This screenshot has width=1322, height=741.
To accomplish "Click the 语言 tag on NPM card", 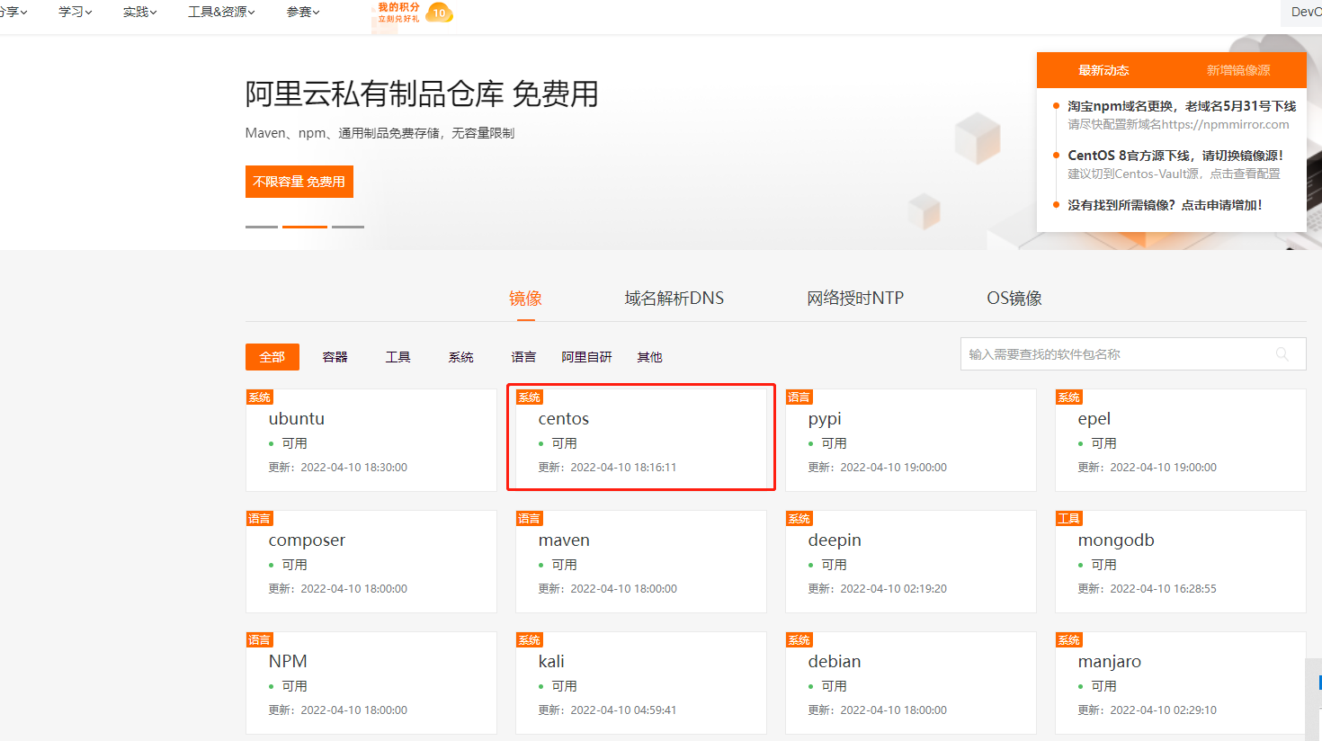I will (x=260, y=640).
